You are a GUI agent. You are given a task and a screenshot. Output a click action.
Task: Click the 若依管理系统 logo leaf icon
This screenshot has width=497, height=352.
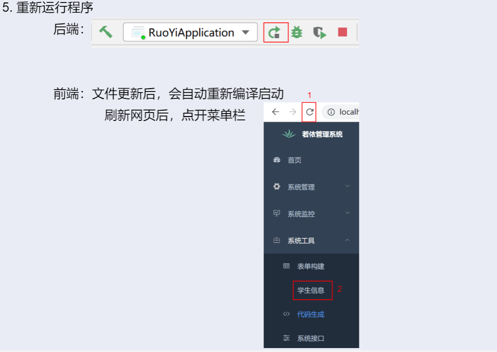[289, 134]
